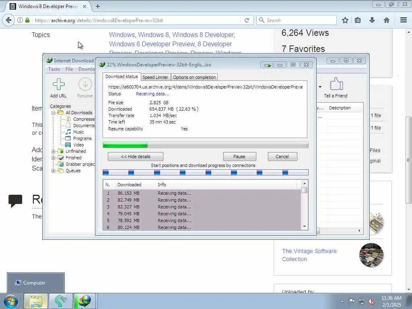The height and width of the screenshot is (309, 412).
Task: Select the Music category in IDM
Action: click(x=75, y=132)
